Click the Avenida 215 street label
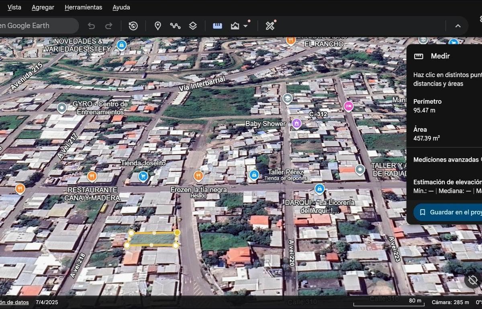 click(x=27, y=76)
